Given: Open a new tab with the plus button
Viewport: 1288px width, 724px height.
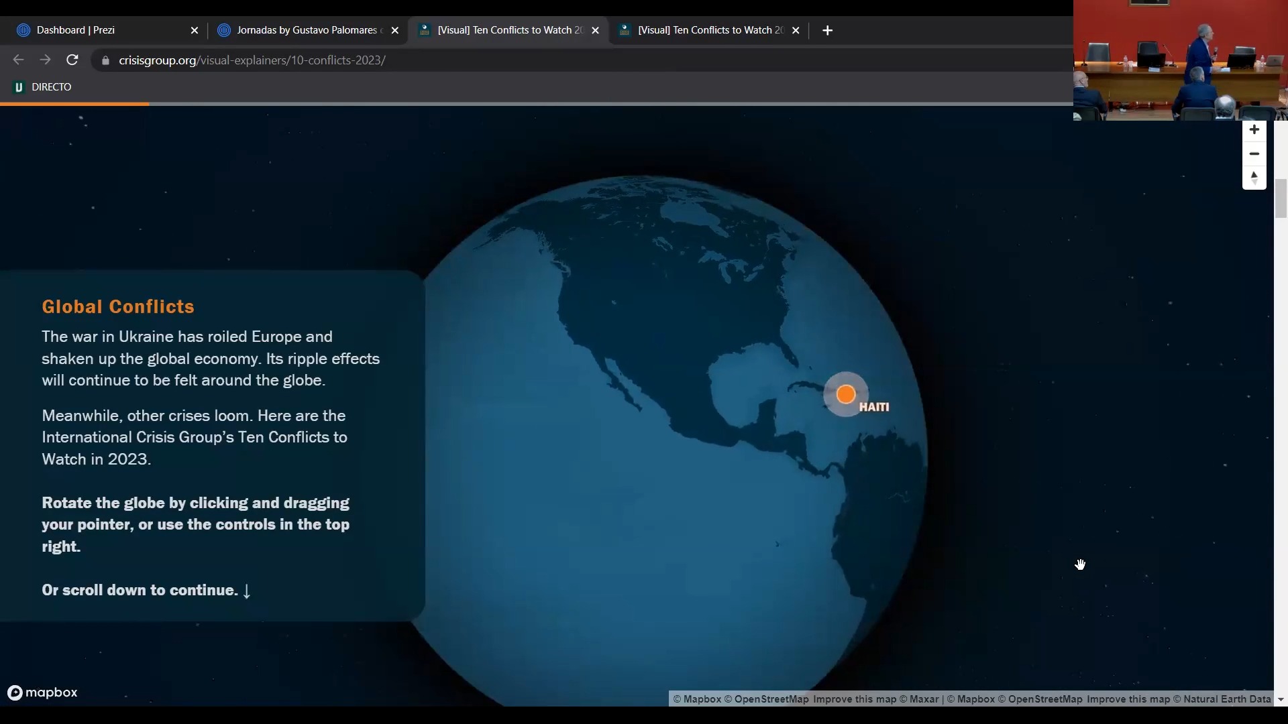Looking at the screenshot, I should pyautogui.click(x=827, y=30).
